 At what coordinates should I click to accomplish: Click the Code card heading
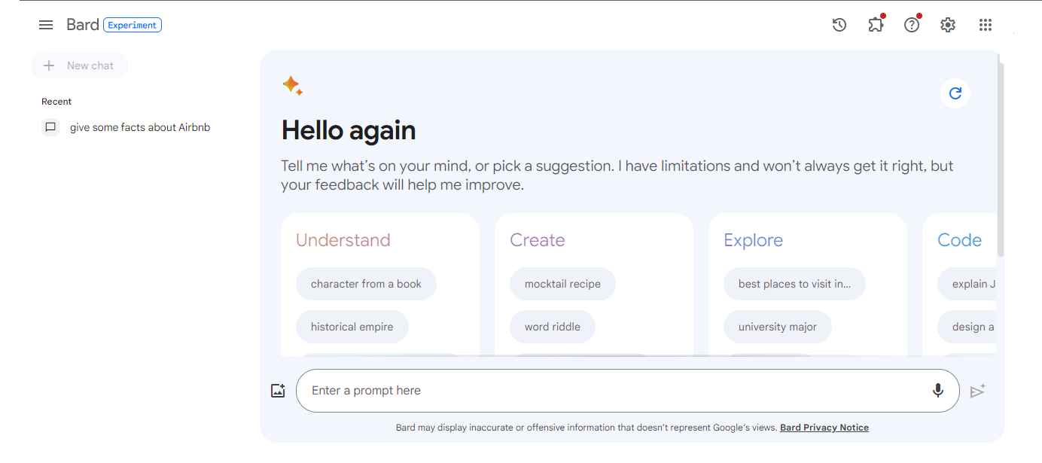tap(959, 240)
